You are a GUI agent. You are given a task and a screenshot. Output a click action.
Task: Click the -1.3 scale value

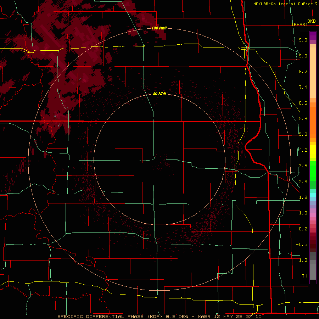302,260
